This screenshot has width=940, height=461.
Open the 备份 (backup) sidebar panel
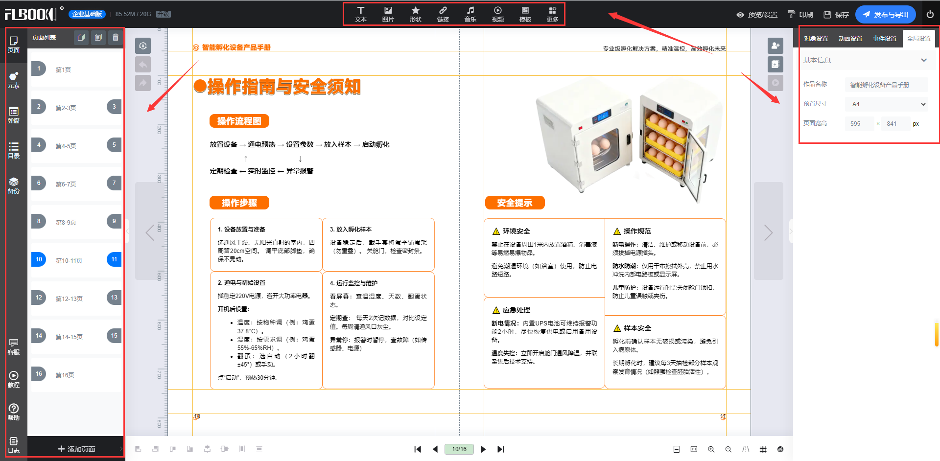tap(14, 185)
